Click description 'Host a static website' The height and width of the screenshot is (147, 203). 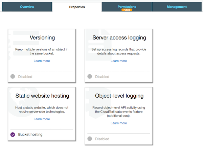pos(42,109)
